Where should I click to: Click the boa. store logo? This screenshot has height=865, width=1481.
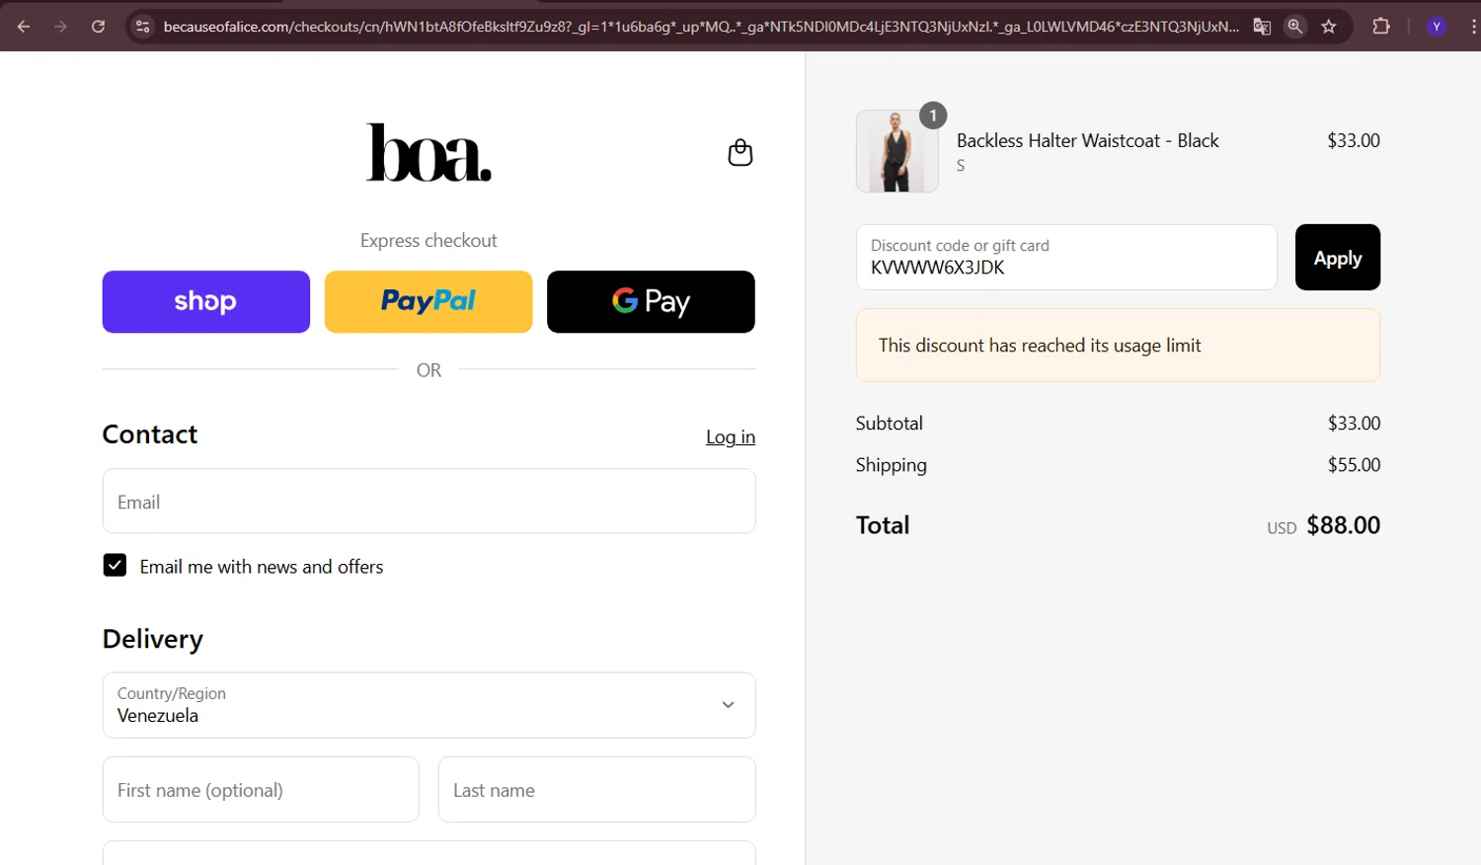[429, 153]
